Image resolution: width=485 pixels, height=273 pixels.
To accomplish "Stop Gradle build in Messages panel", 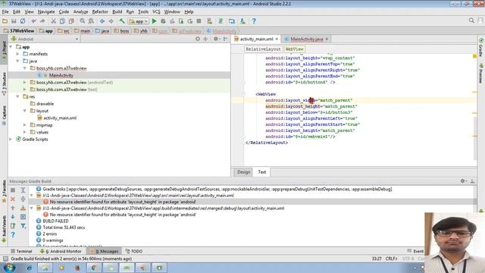I will [x=13, y=190].
